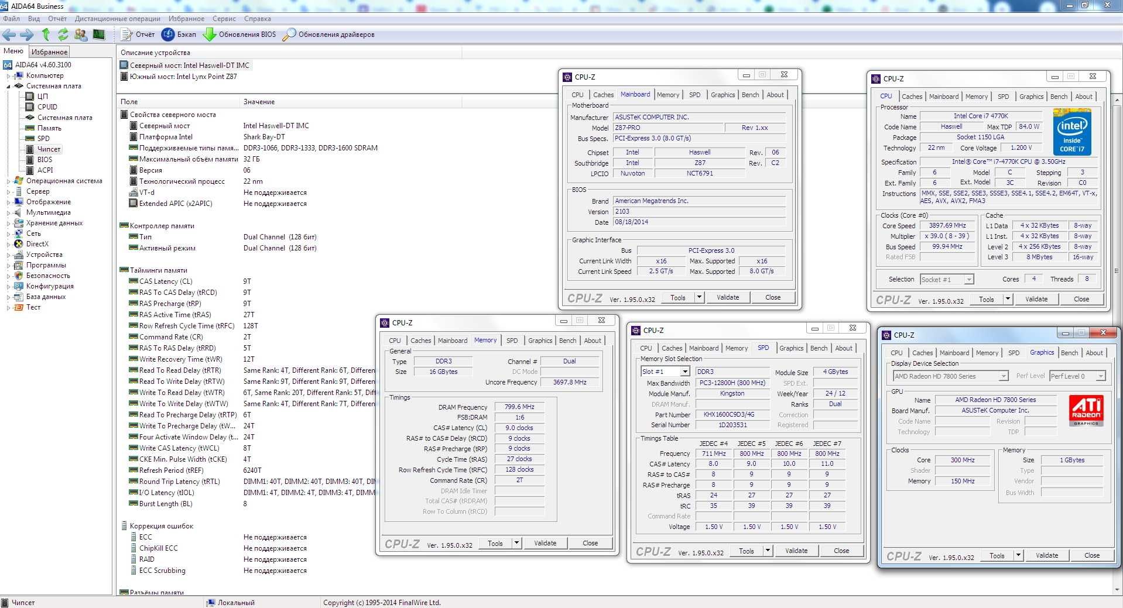Switch to Caches tab in CPU-Z Mainboard window
This screenshot has width=1123, height=608.
pos(603,95)
